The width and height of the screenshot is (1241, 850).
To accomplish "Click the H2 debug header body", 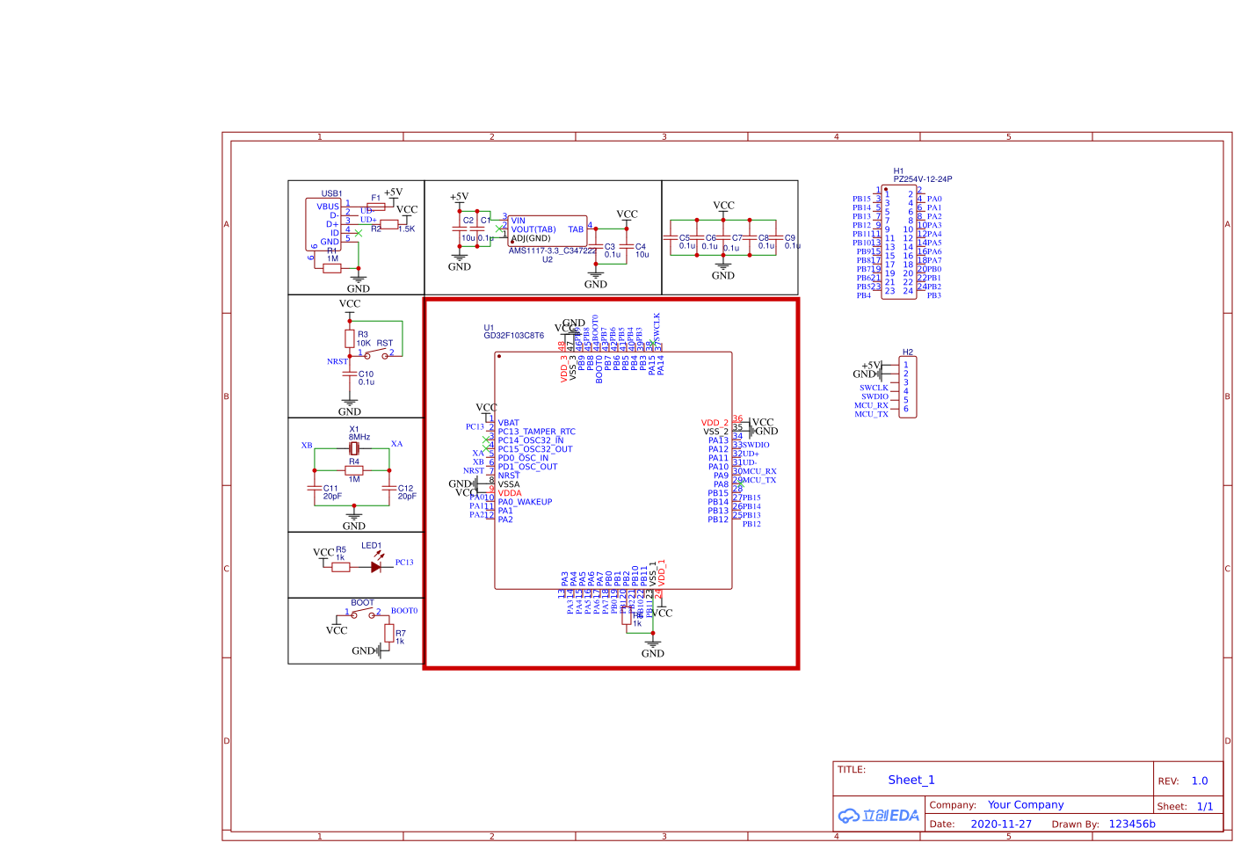I will 908,387.
